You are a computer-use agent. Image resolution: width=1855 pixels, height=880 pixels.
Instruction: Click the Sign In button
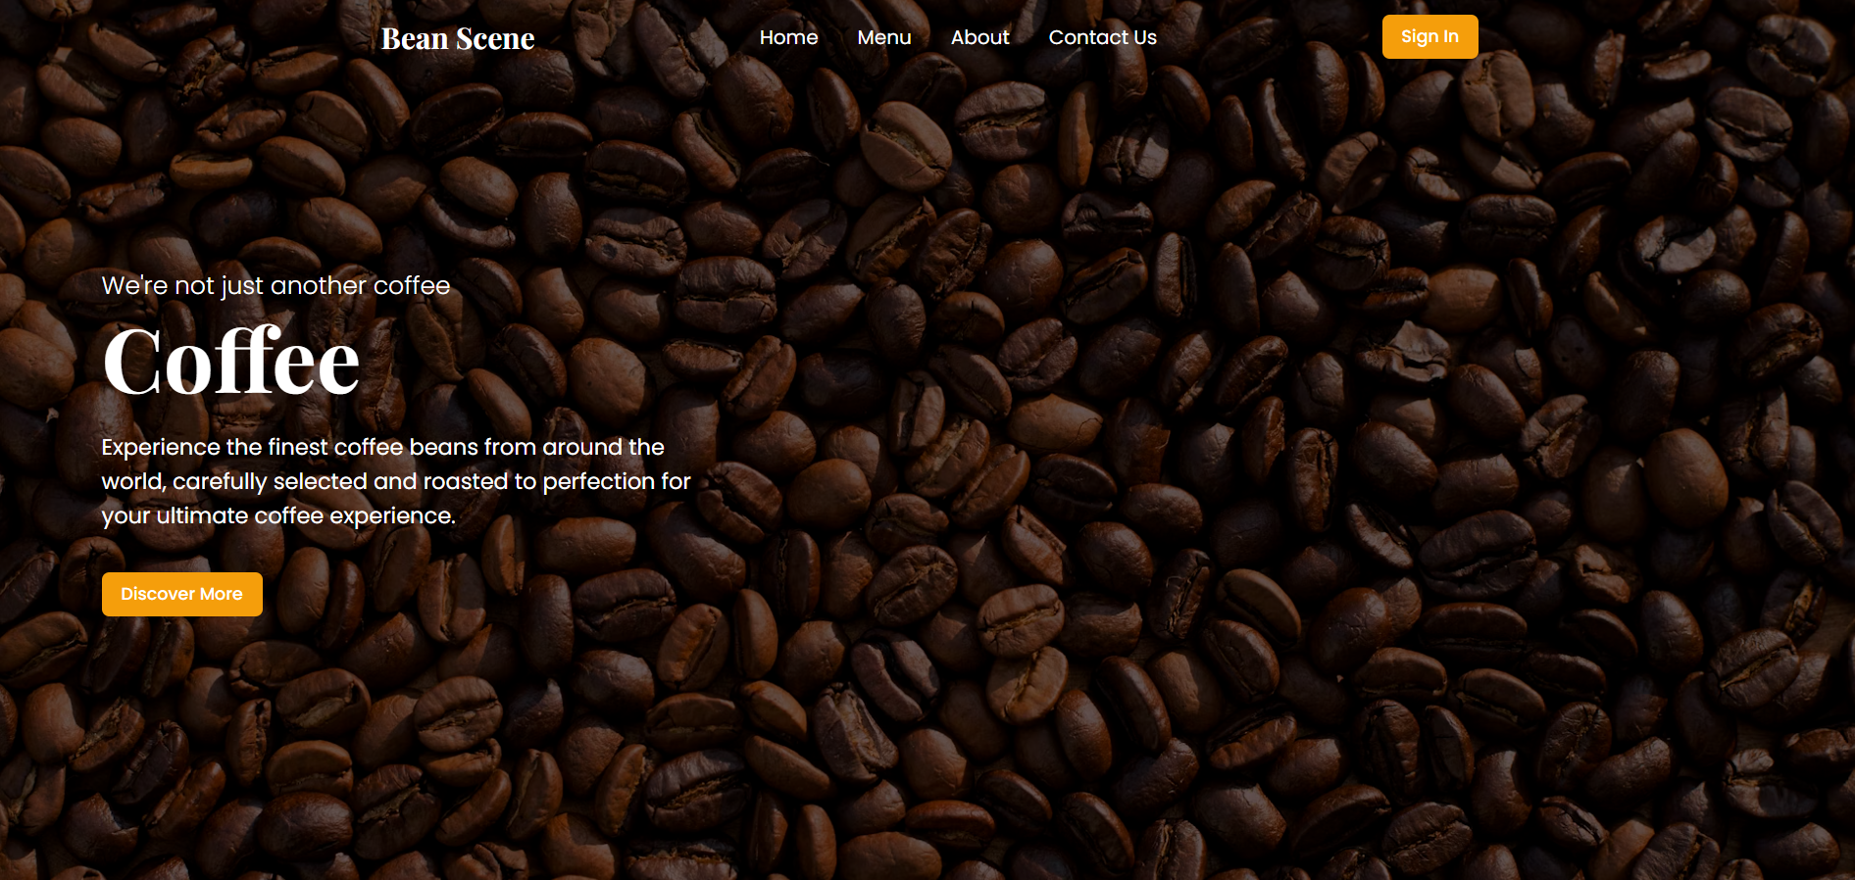click(x=1429, y=36)
